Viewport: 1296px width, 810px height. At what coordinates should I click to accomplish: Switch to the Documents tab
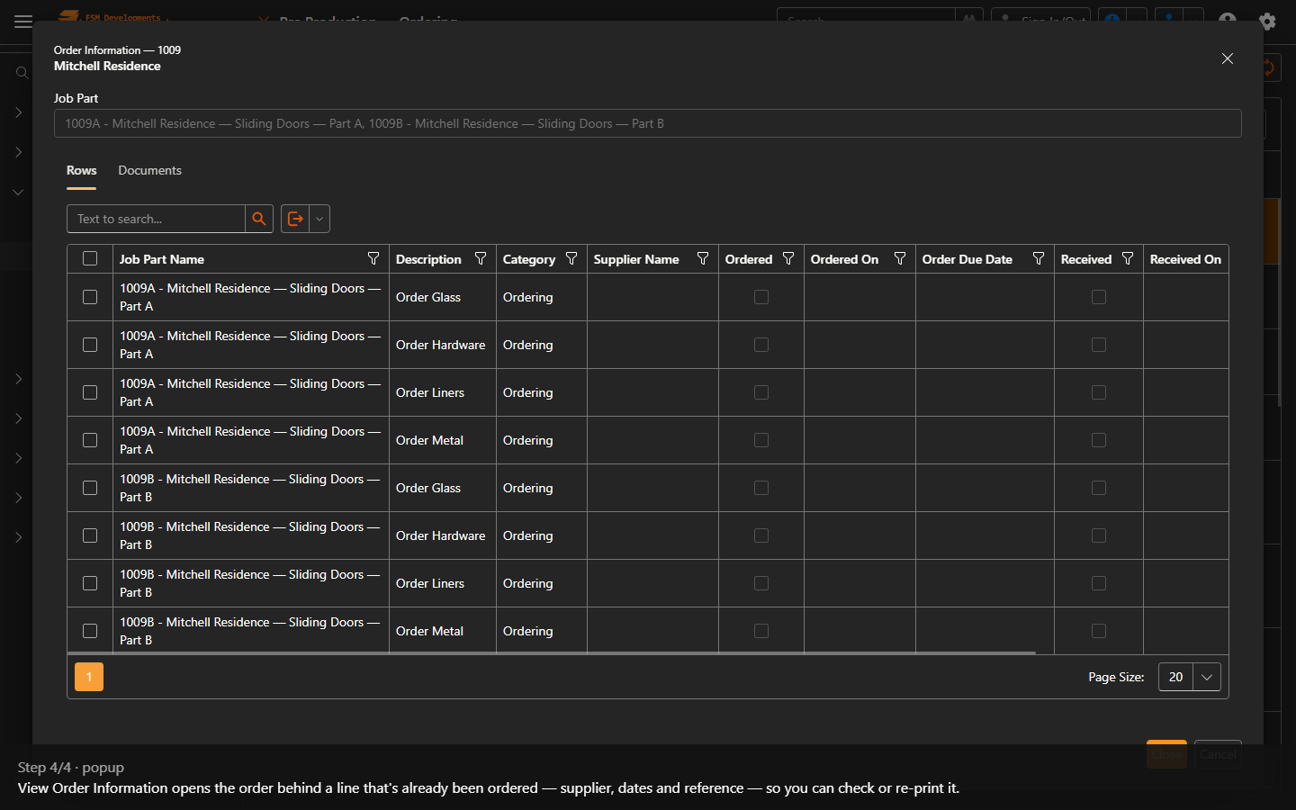[x=149, y=170]
